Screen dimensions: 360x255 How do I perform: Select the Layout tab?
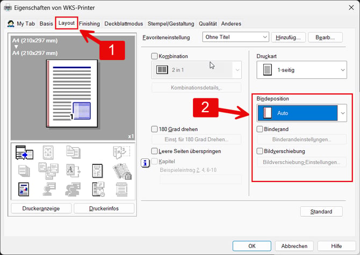click(x=67, y=23)
